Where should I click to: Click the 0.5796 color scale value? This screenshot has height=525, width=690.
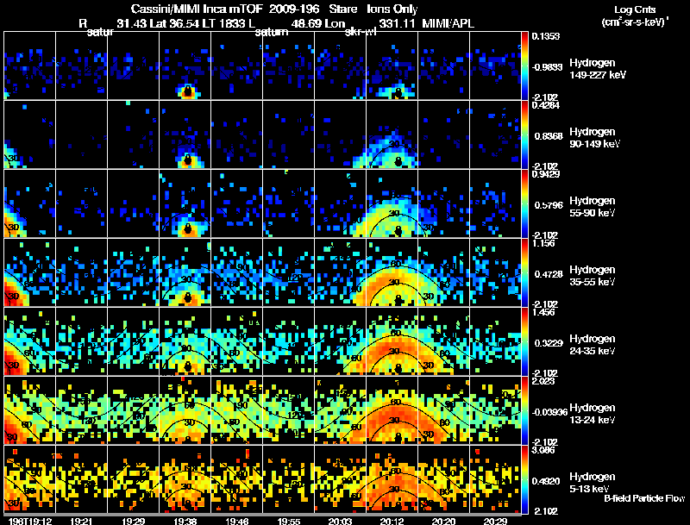click(549, 205)
